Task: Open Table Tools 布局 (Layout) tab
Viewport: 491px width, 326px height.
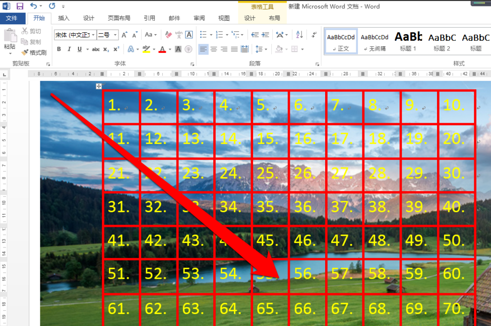Action: click(x=274, y=18)
